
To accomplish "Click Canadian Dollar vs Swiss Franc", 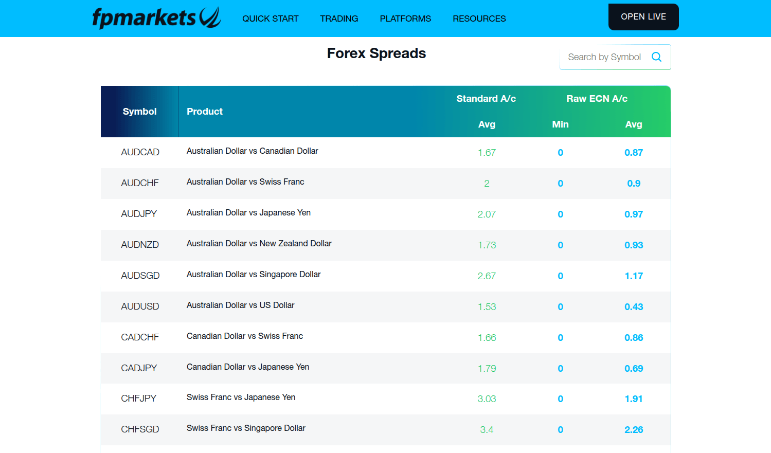I will (245, 336).
